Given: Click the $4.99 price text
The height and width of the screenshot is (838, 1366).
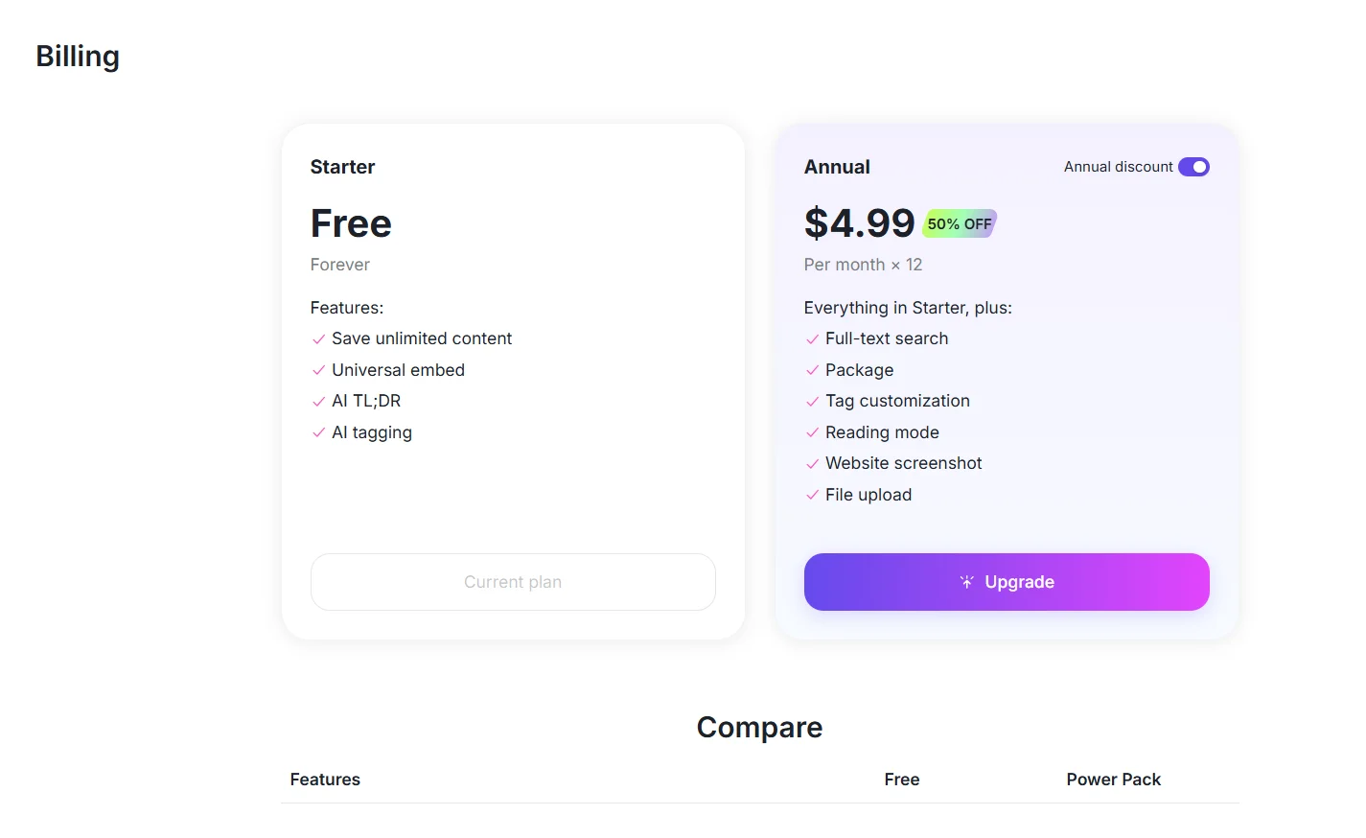Looking at the screenshot, I should point(859,223).
